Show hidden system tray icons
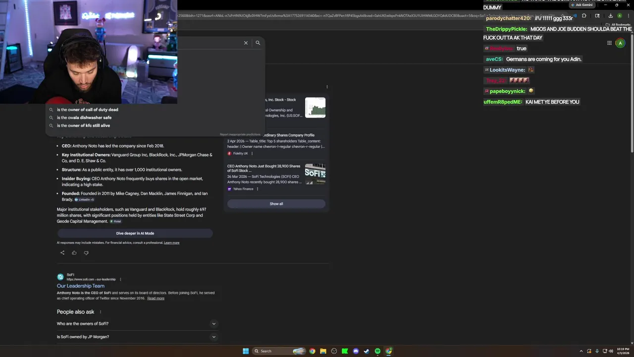The image size is (634, 357). pyautogui.click(x=581, y=351)
